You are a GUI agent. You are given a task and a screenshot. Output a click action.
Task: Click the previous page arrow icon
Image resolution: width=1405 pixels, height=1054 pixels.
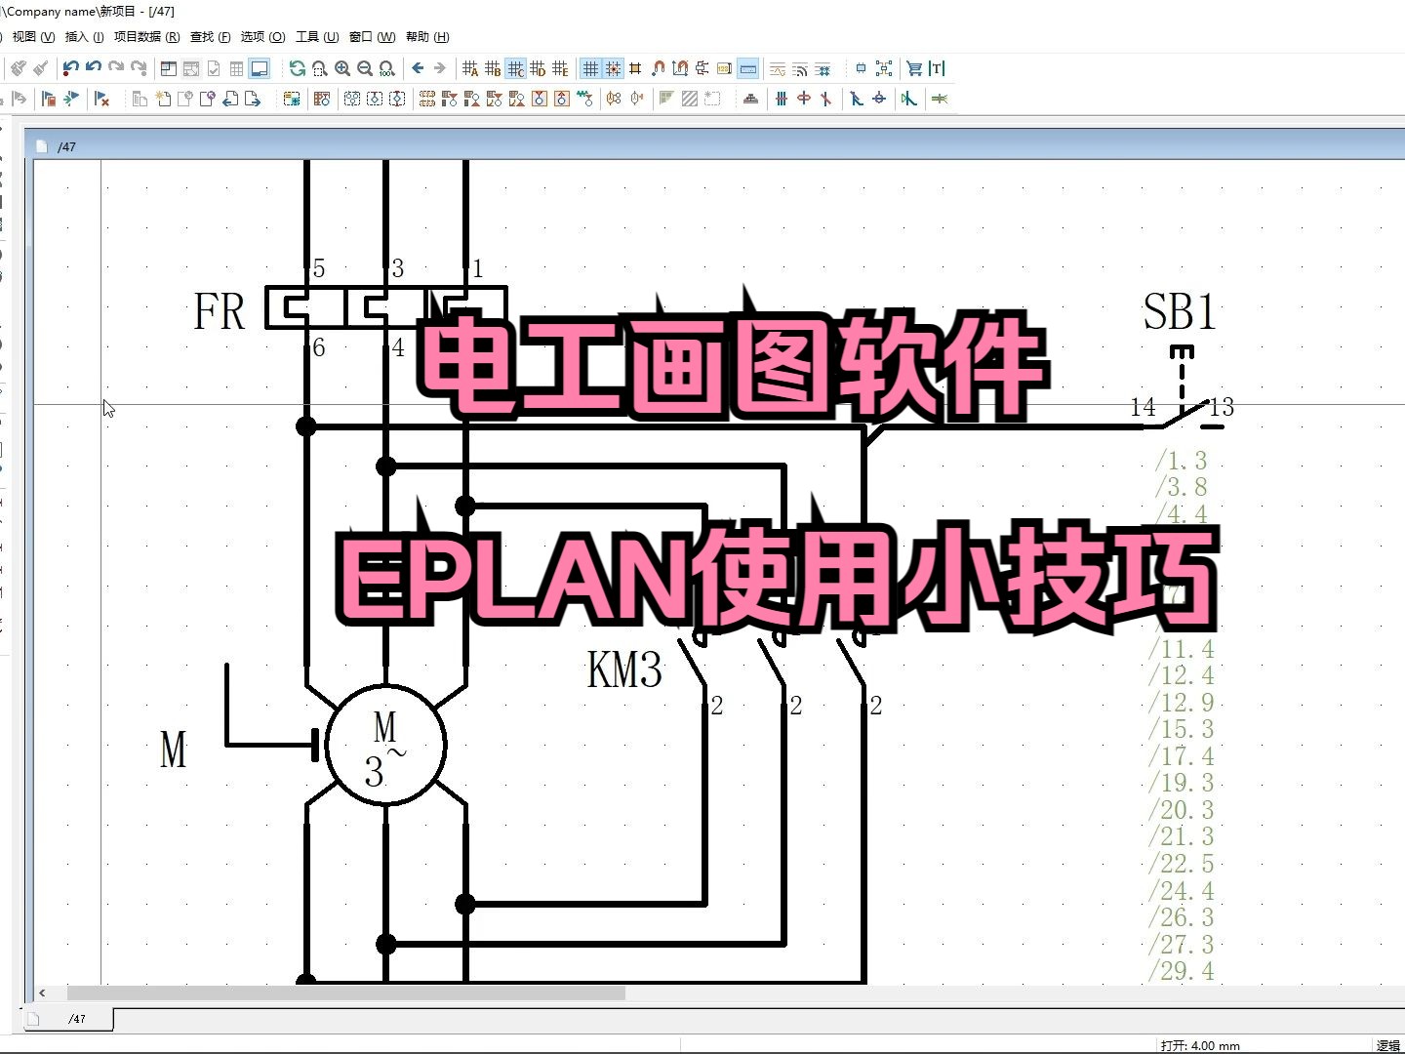tap(230, 99)
